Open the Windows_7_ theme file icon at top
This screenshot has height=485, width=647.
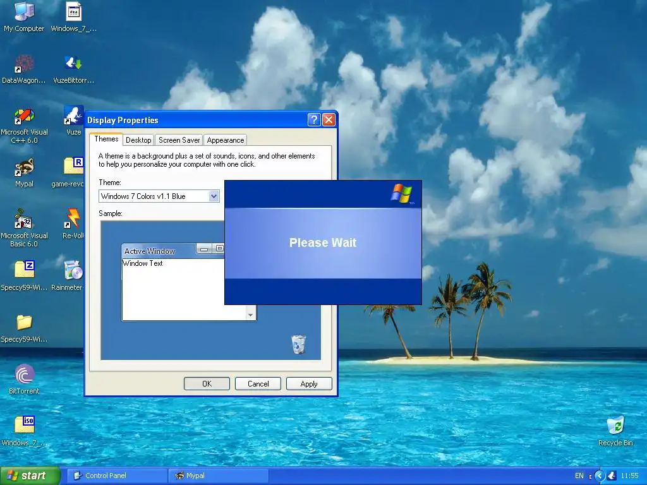pyautogui.click(x=73, y=16)
